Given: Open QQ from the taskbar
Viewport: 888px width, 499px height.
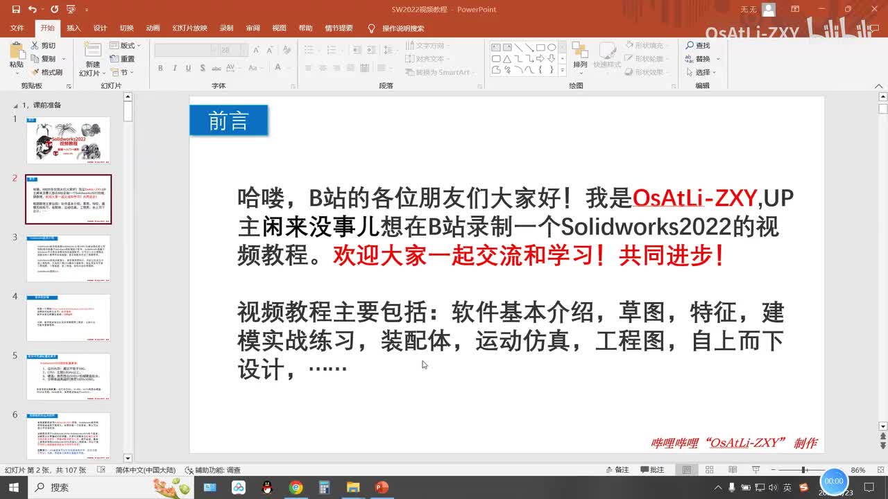Looking at the screenshot, I should point(267,487).
